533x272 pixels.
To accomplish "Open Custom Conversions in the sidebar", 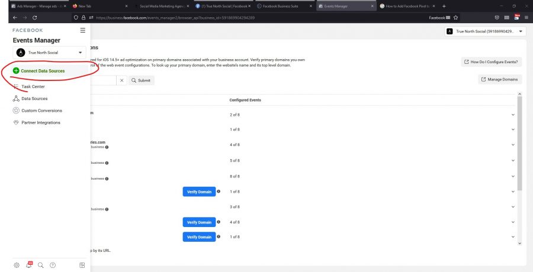I will [41, 111].
